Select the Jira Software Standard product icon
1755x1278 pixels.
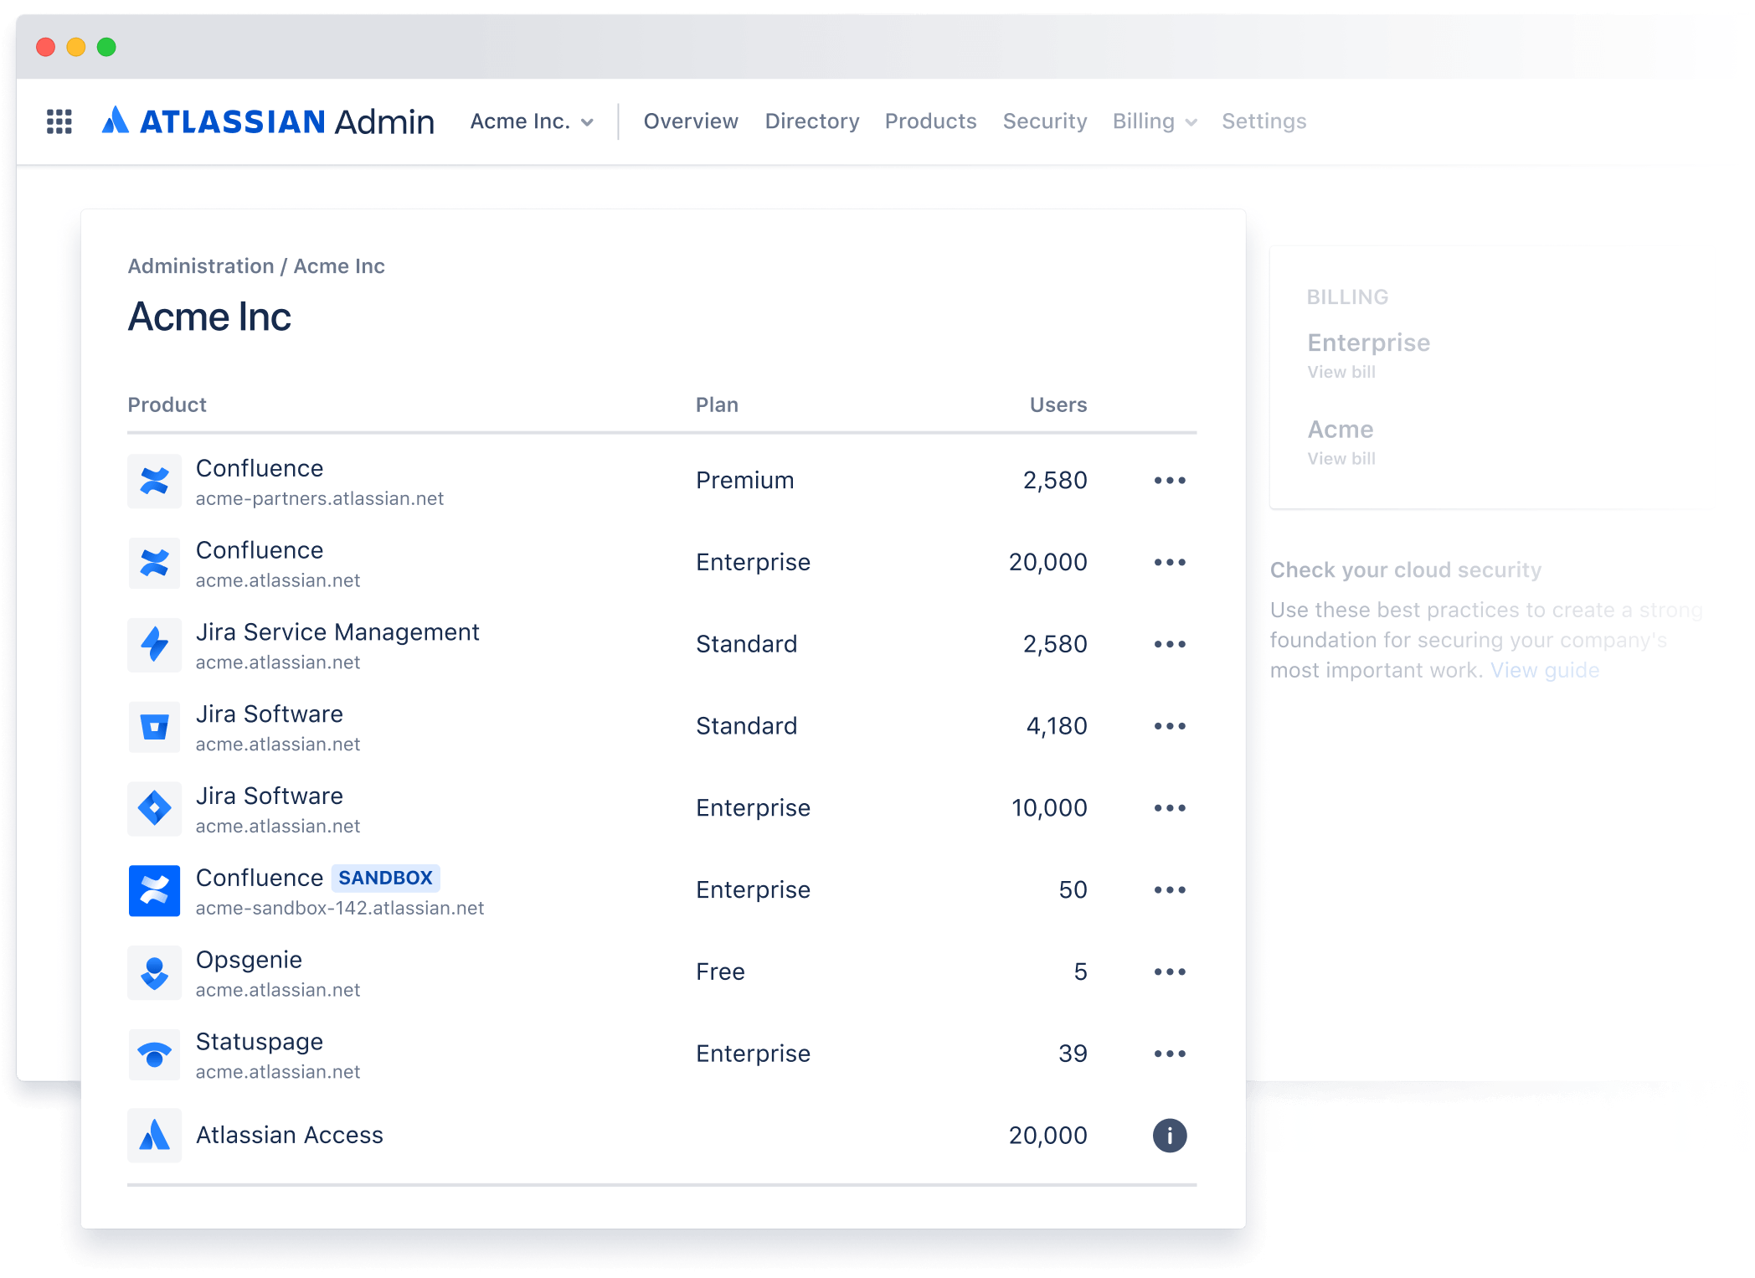click(154, 726)
